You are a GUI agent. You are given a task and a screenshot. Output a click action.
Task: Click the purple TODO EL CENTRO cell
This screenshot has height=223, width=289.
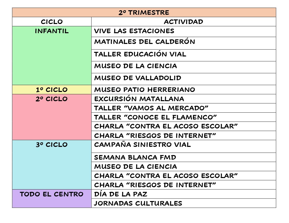(x=52, y=198)
